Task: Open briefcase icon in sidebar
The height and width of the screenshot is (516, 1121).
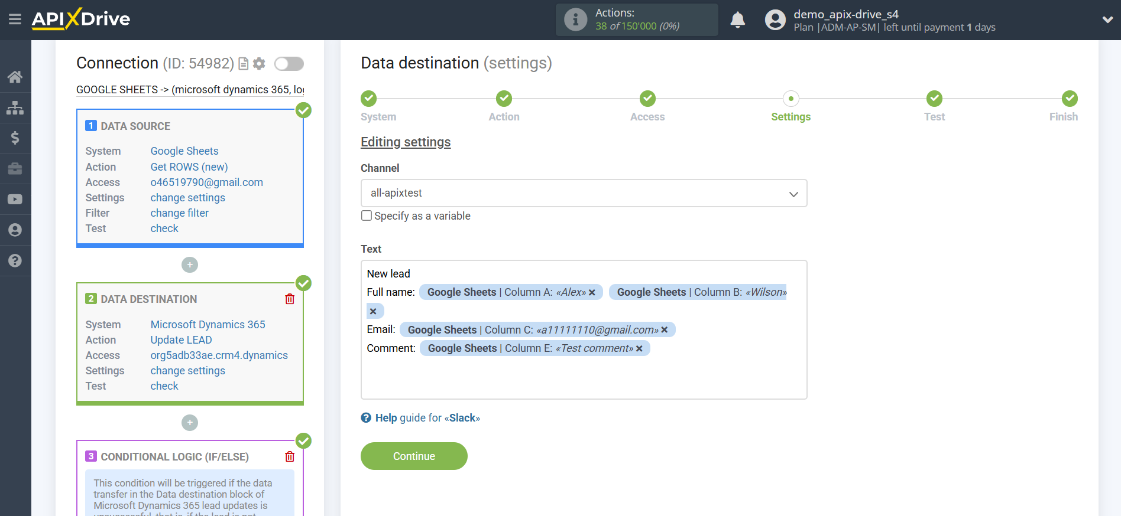Action: [x=15, y=169]
